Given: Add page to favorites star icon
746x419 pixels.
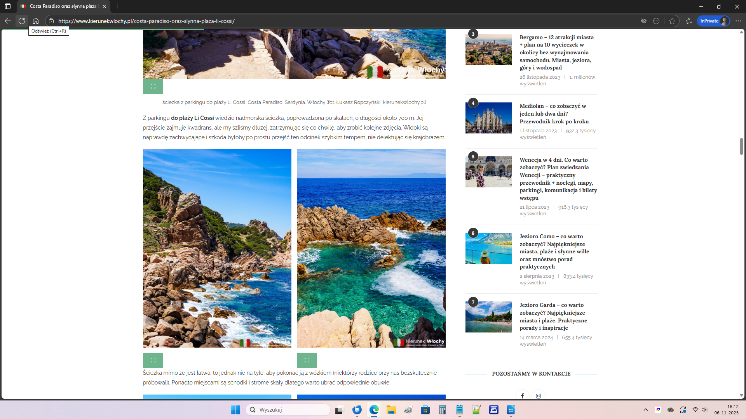Looking at the screenshot, I should pyautogui.click(x=672, y=21).
